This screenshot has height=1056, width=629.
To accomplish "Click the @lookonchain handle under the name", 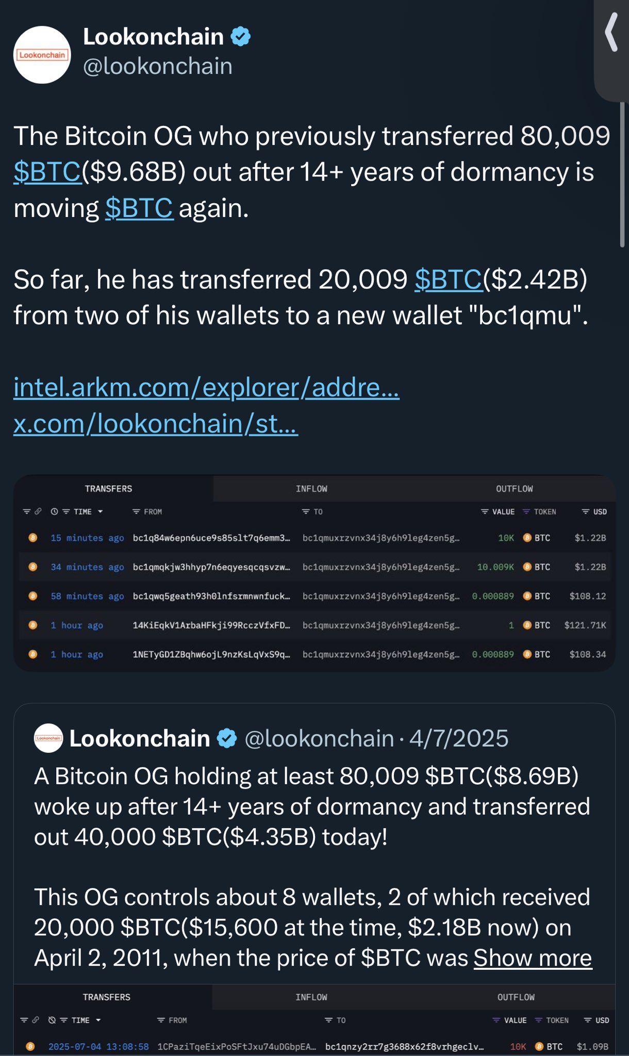I will click(x=158, y=67).
